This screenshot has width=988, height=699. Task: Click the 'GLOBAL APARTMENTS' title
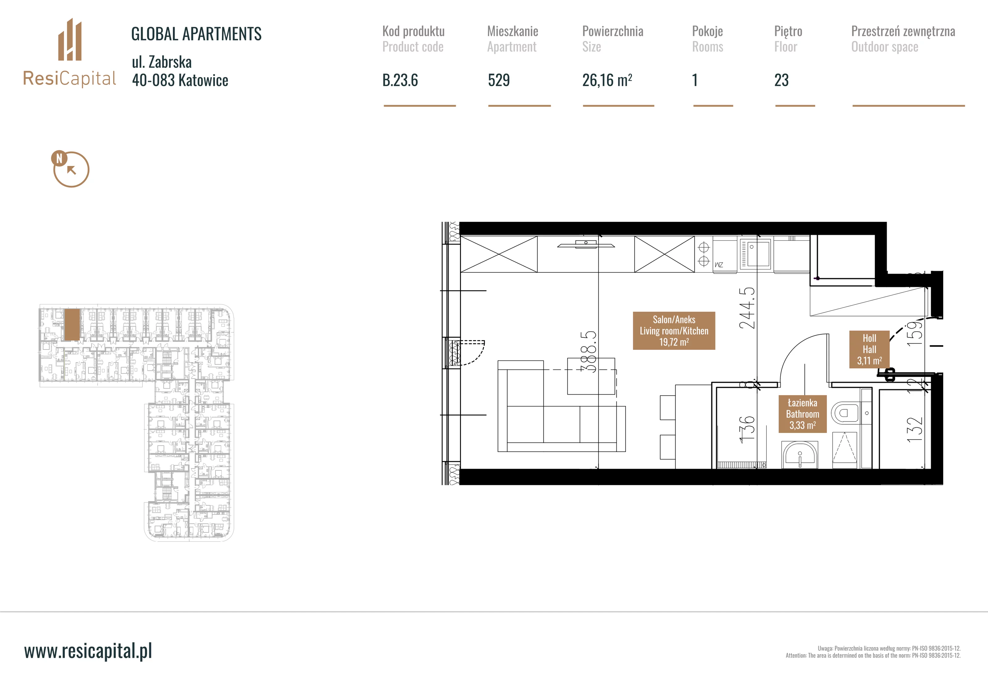tap(196, 34)
